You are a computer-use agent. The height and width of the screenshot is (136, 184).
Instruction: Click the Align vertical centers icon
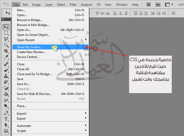[103, 13]
